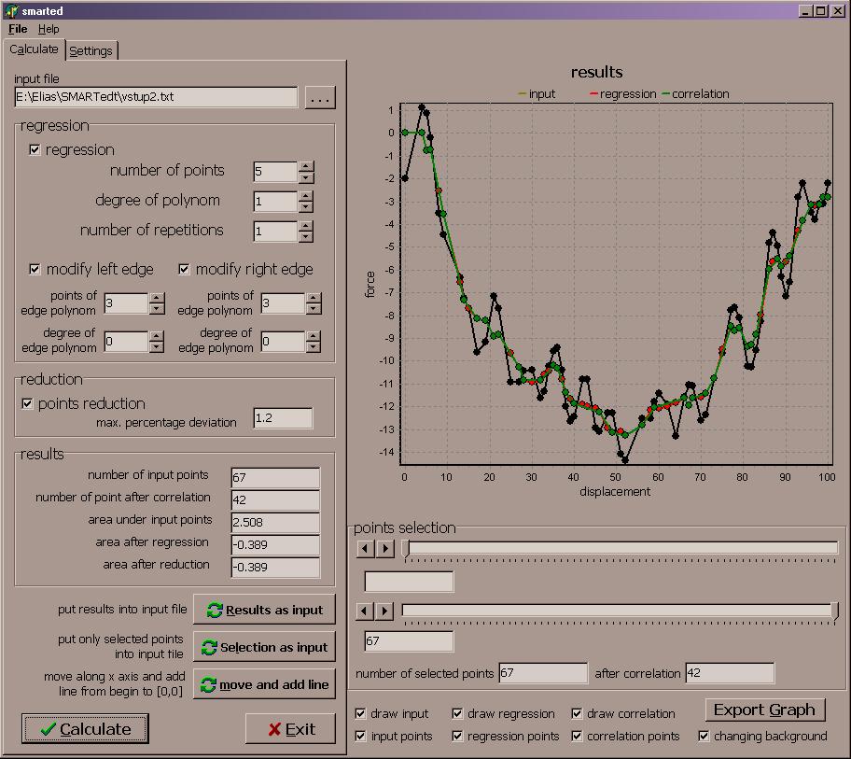
Task: Click the right arrow of lower points selector
Action: [x=386, y=611]
